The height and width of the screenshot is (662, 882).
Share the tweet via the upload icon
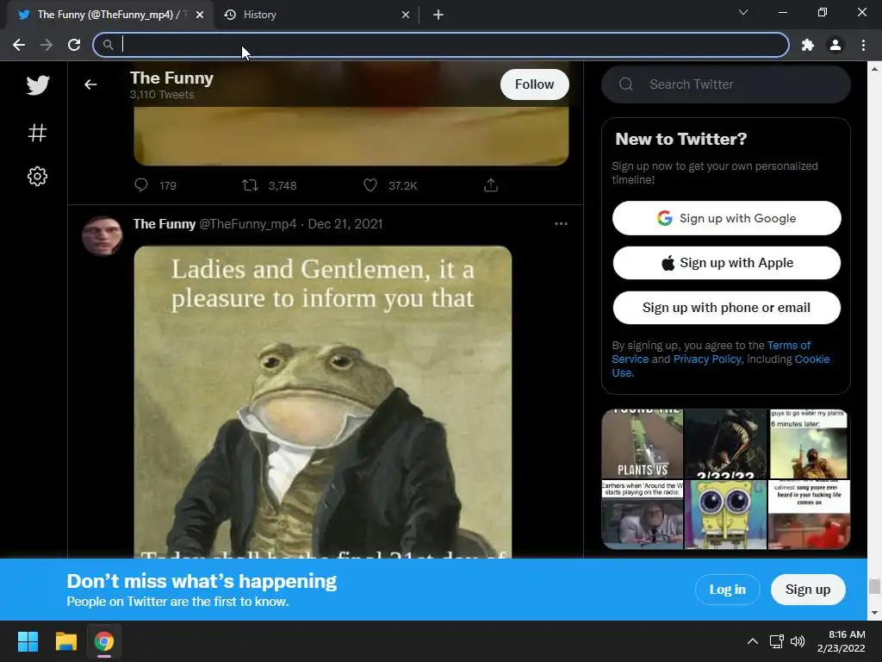click(491, 184)
